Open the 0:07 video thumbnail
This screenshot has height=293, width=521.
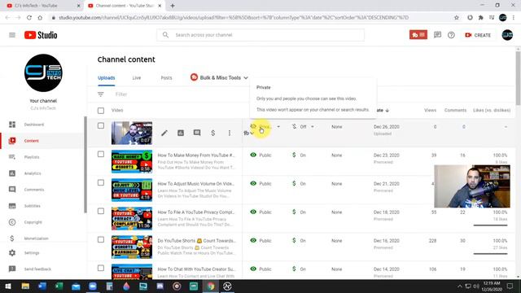tap(132, 133)
